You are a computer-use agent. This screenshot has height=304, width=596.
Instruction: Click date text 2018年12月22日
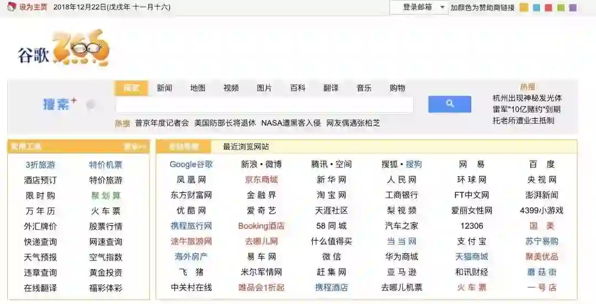click(80, 7)
